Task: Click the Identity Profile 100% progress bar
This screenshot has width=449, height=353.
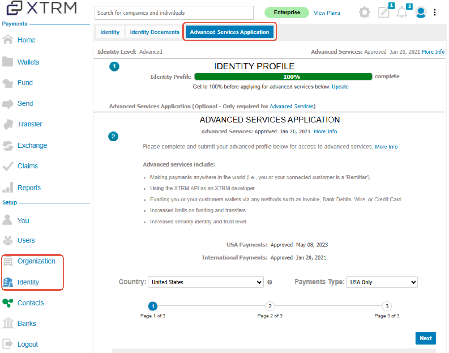Action: click(283, 77)
